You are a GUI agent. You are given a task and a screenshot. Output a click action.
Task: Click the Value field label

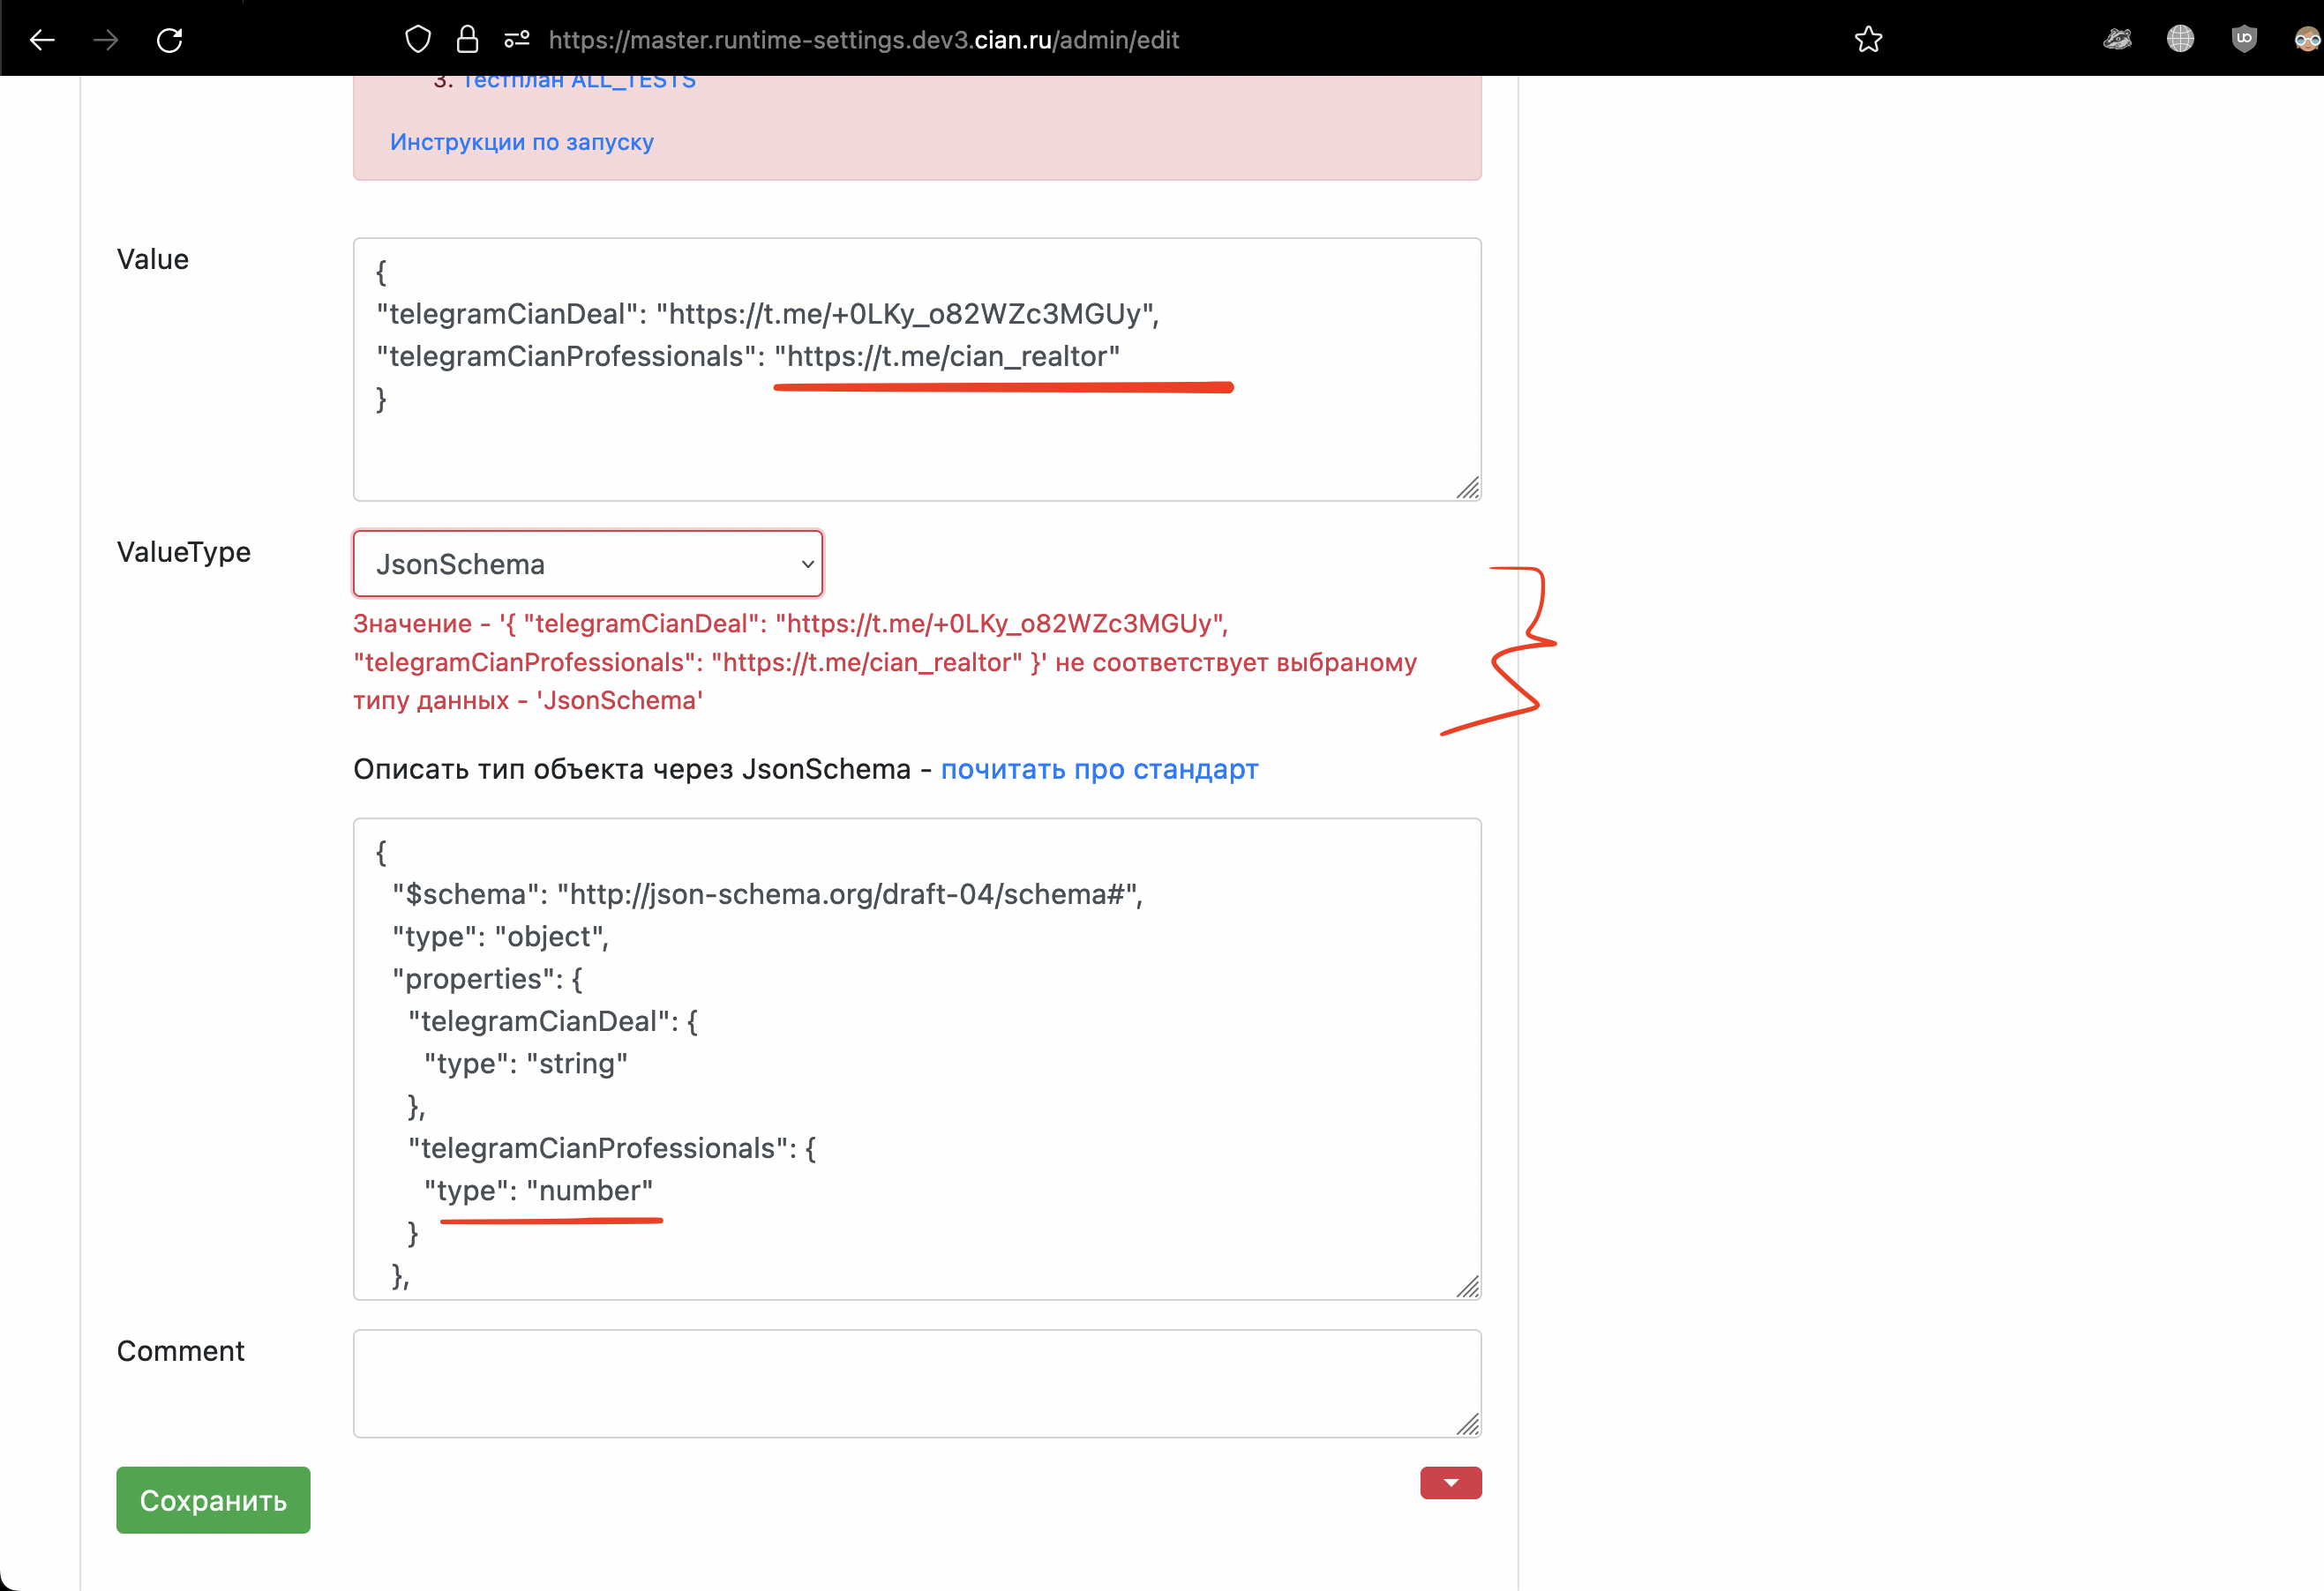tap(153, 258)
